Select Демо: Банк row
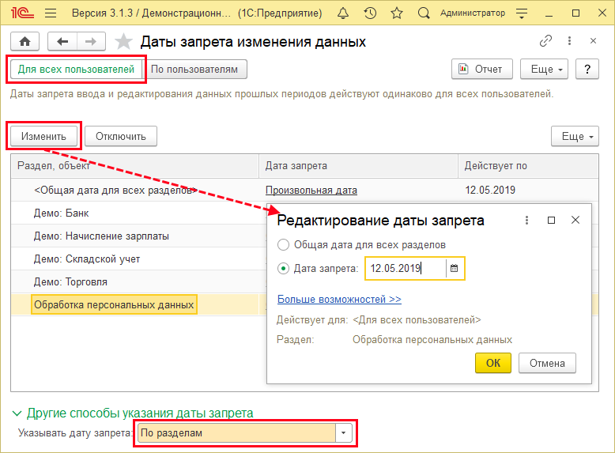The width and height of the screenshot is (615, 453). click(x=139, y=213)
